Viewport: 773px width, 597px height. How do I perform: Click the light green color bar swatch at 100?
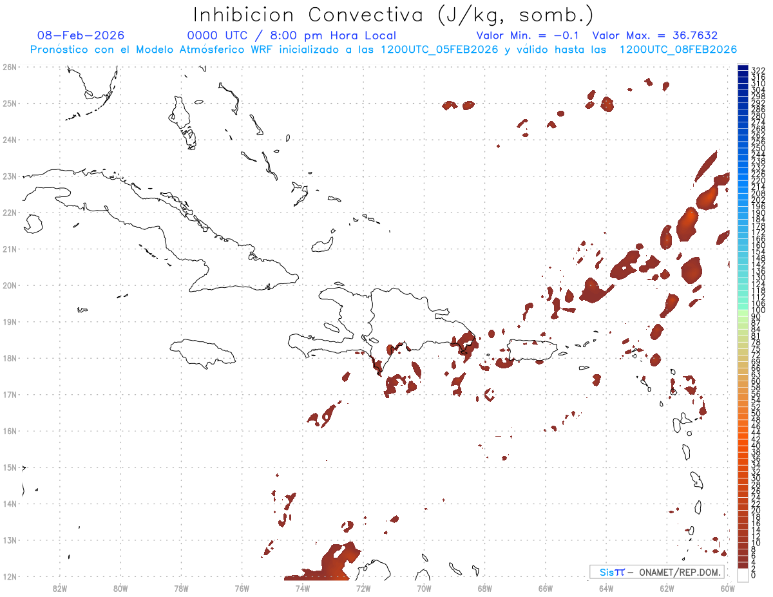pos(743,312)
